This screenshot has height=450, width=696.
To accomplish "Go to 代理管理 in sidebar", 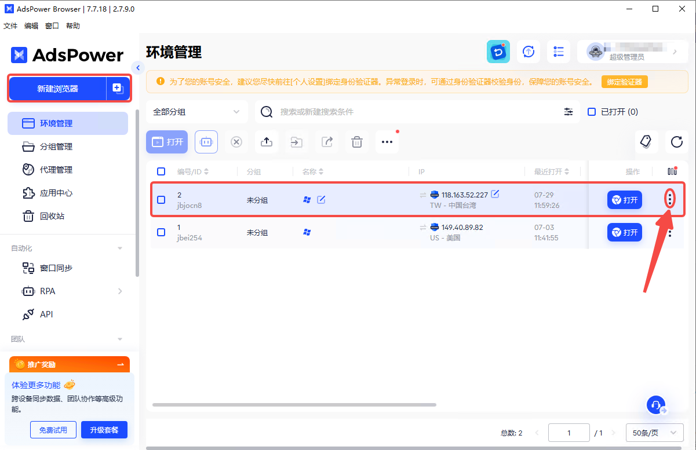I will tap(56, 170).
